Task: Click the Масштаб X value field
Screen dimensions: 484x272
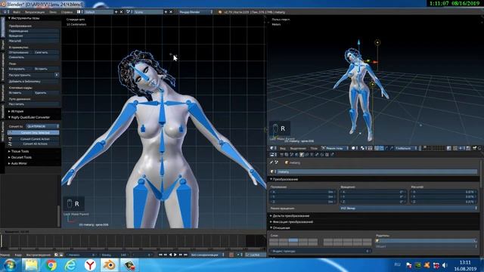Action: [x=444, y=192]
